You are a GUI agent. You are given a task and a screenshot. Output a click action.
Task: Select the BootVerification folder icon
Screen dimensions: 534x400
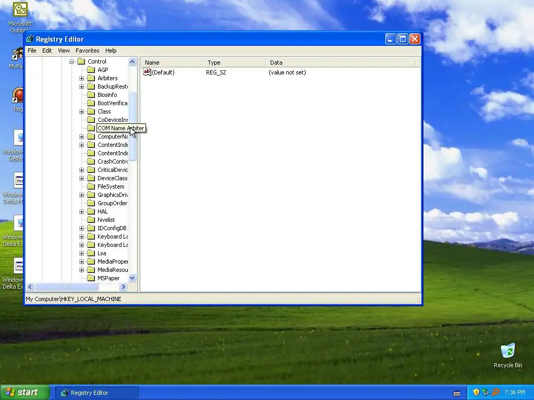pyautogui.click(x=91, y=103)
